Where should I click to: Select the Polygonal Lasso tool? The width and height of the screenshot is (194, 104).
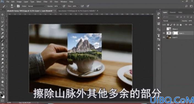pyautogui.click(x=2, y=22)
